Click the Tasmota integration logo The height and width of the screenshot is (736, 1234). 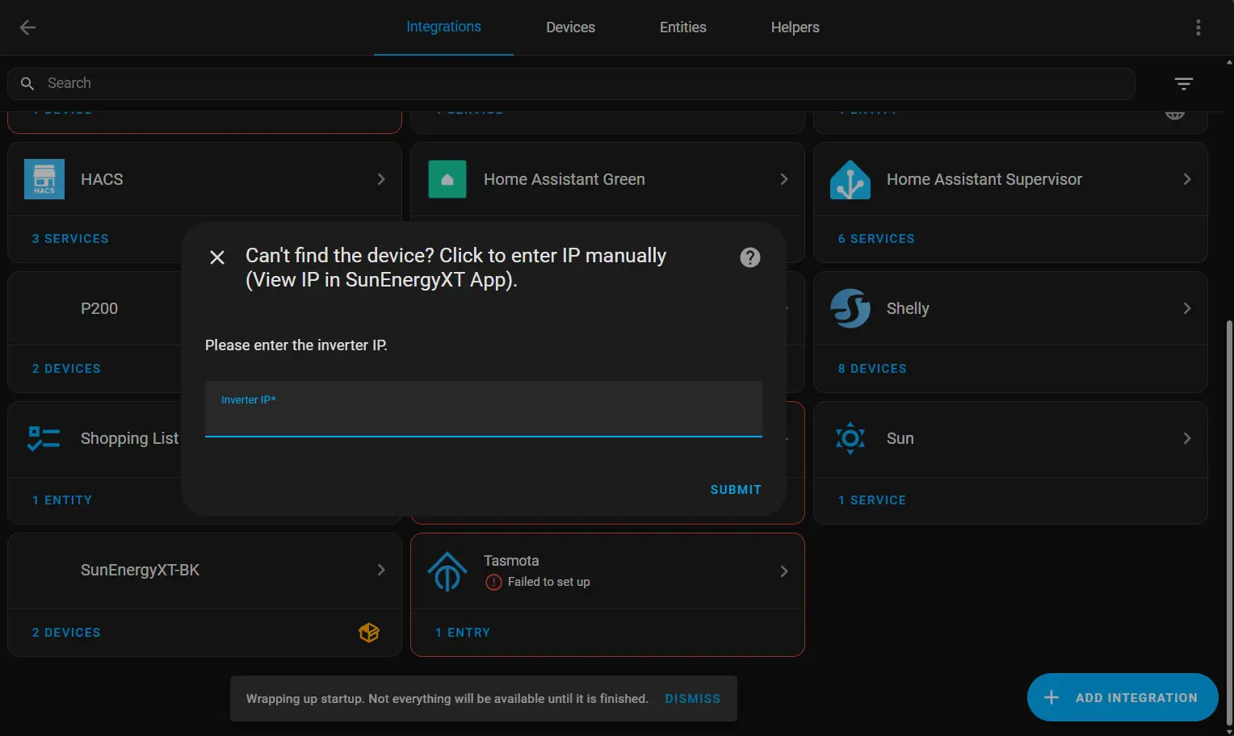[x=447, y=571]
